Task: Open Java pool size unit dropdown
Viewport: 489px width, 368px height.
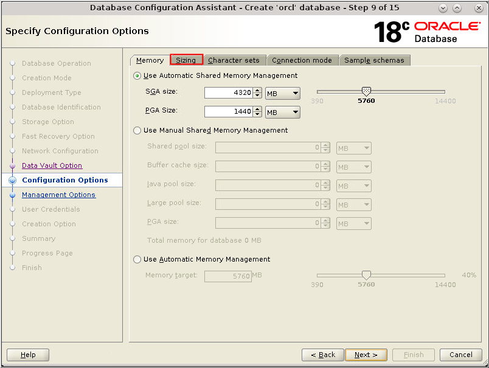Action: tap(353, 186)
